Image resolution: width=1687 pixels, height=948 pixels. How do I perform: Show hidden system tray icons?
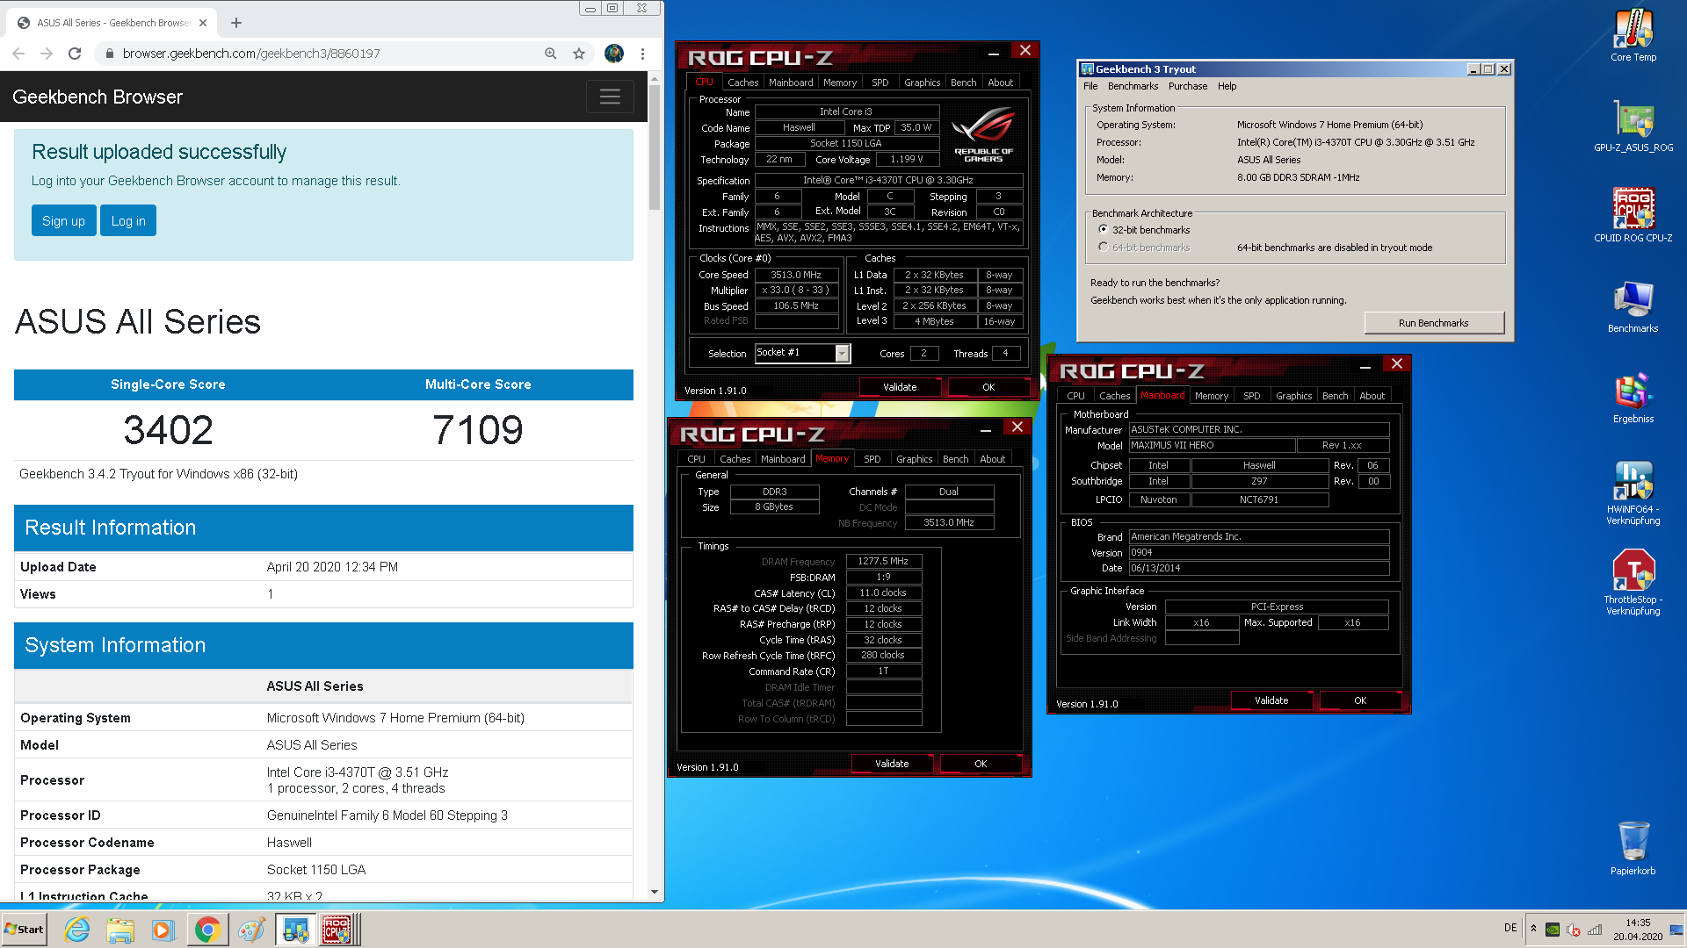coord(1533,929)
